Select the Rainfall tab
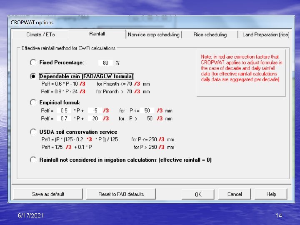 click(97, 34)
